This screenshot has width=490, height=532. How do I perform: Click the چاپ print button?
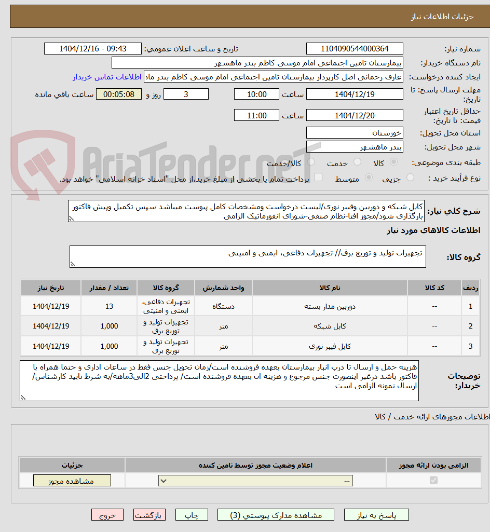click(192, 515)
